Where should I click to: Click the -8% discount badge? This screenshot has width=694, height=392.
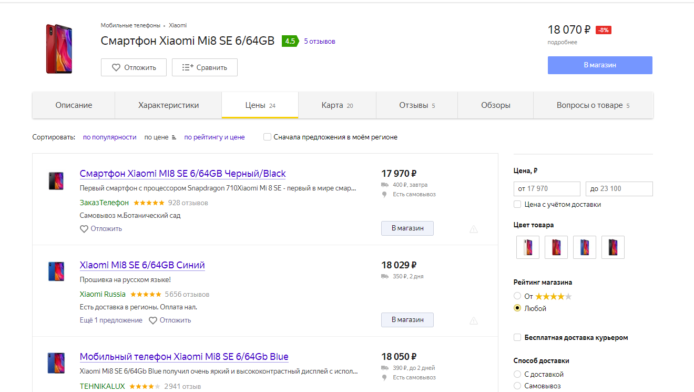(604, 30)
